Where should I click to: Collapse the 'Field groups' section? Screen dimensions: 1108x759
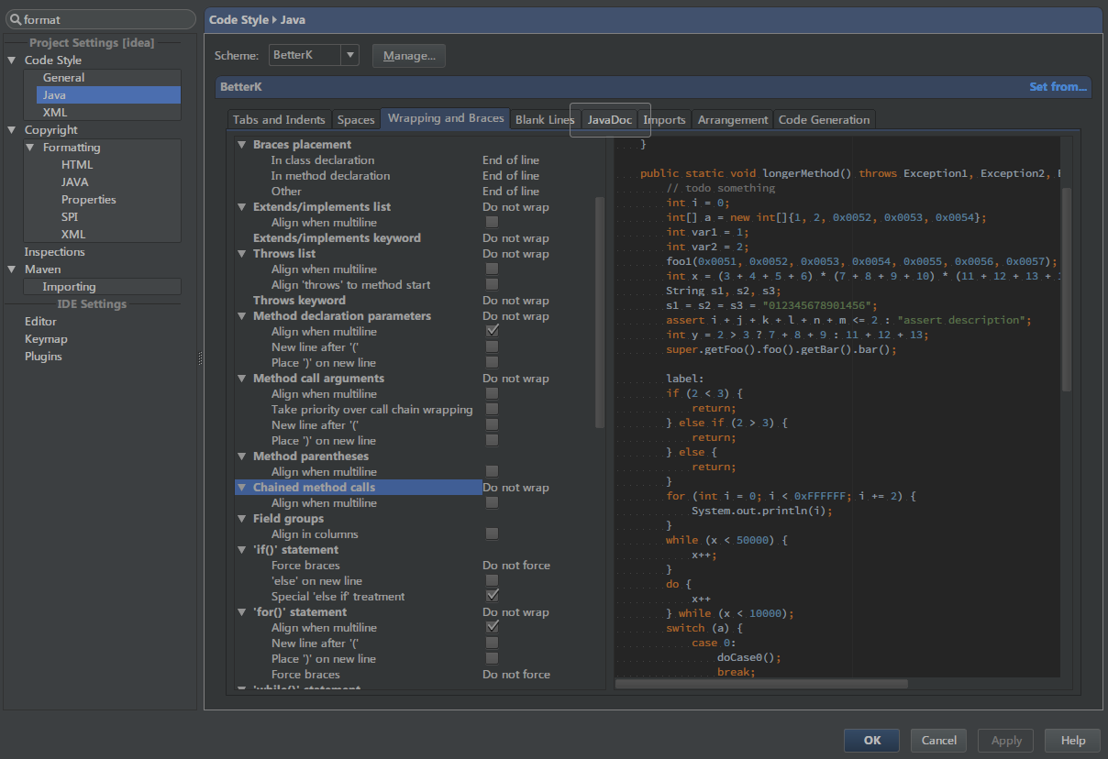[241, 518]
